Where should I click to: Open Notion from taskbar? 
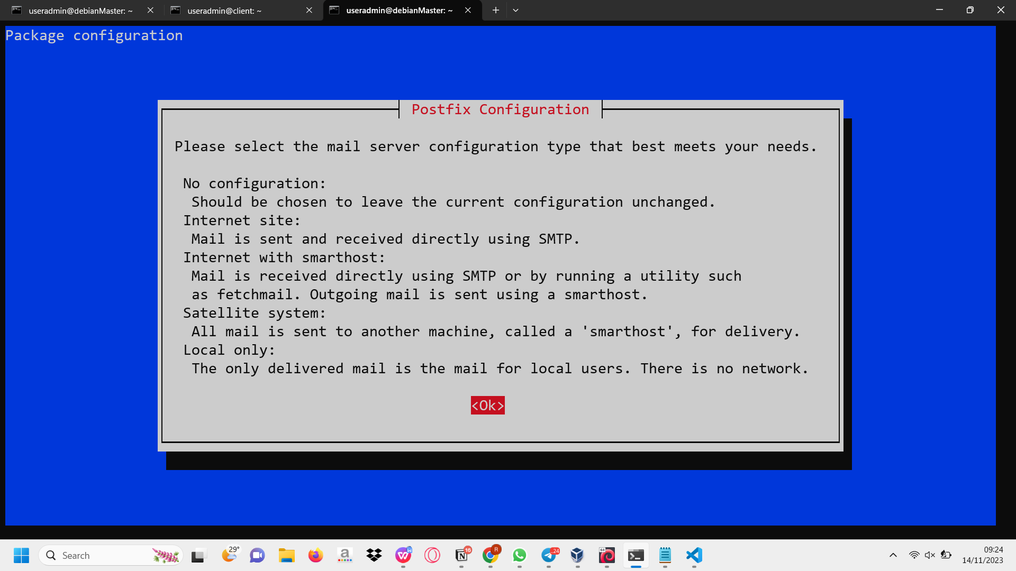462,556
